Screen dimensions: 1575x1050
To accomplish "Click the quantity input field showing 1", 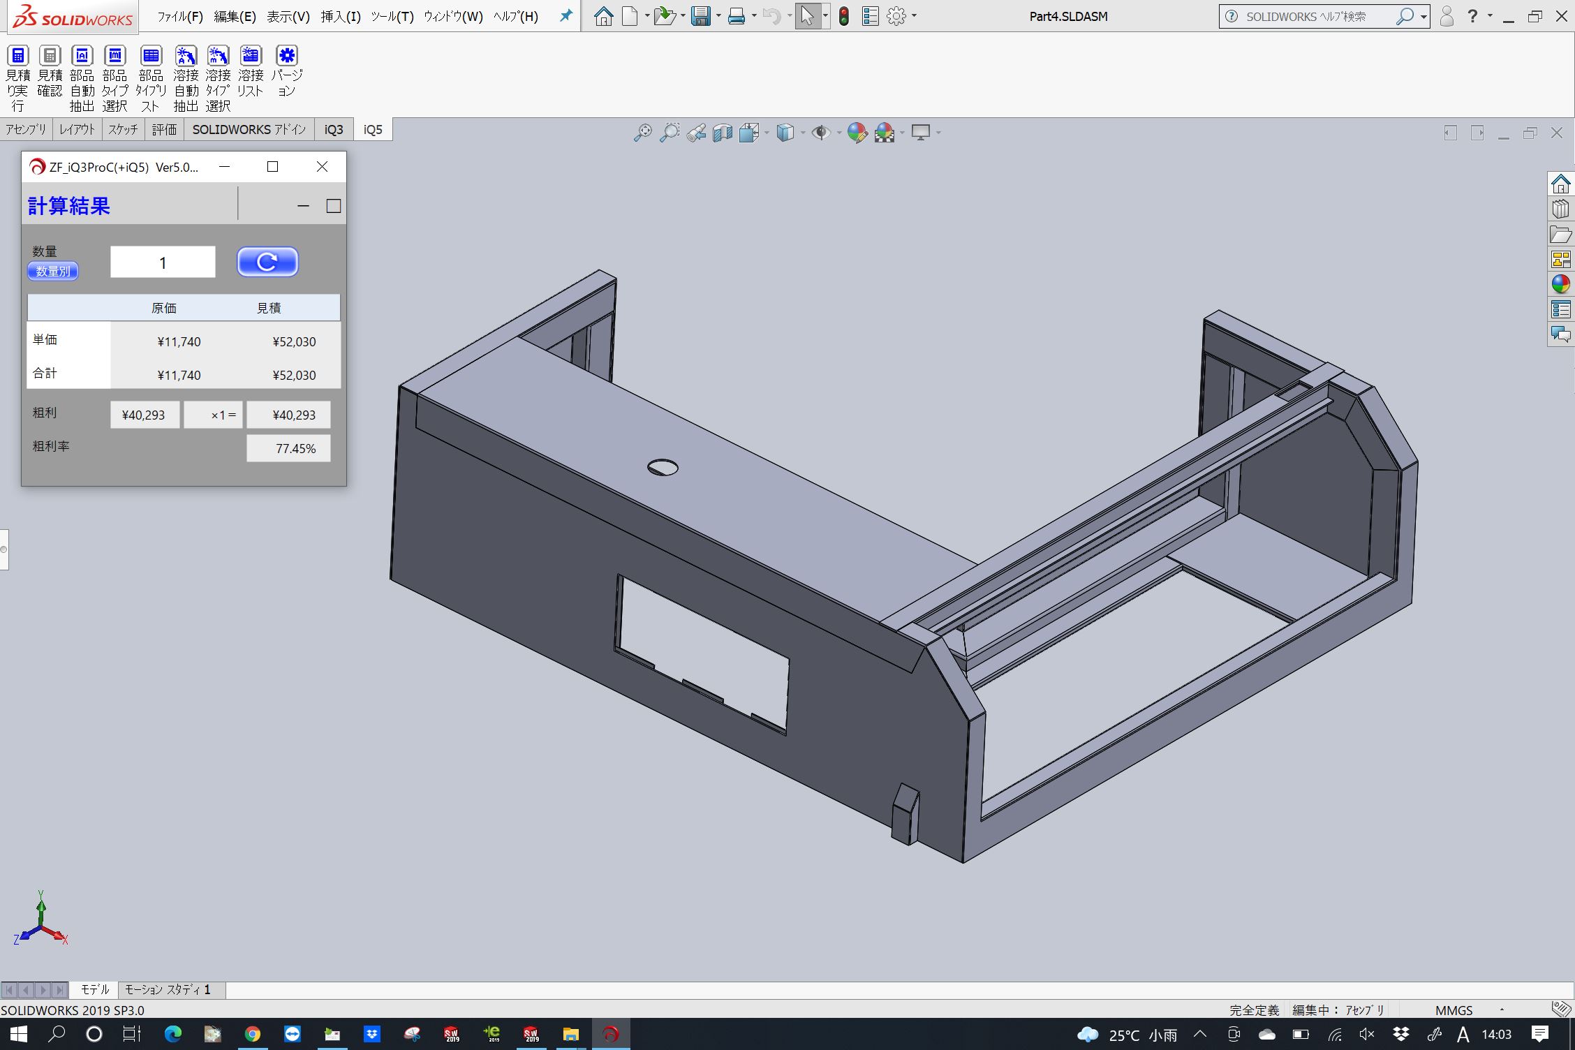I will tap(162, 262).
